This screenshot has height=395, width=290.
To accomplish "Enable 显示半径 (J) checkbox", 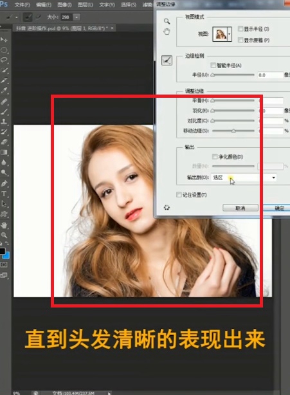I will pos(240,29).
